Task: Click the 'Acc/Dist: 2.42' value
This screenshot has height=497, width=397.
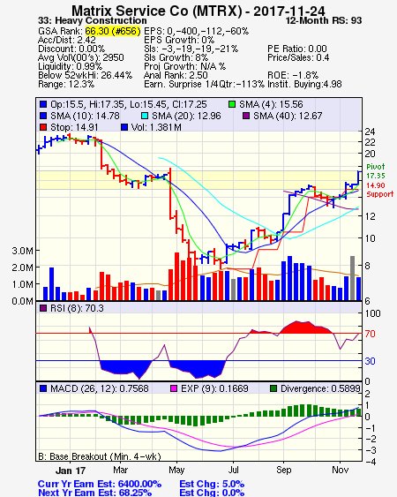Action: coord(67,40)
